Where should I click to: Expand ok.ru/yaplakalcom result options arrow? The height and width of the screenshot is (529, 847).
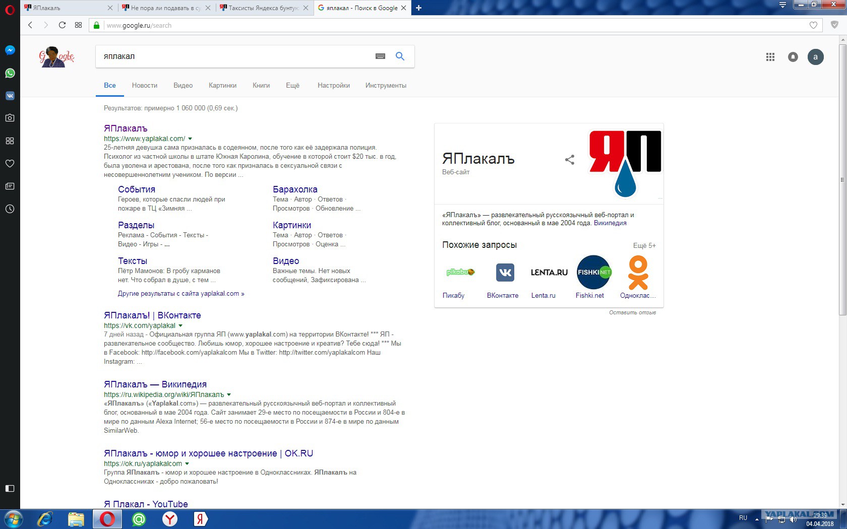[187, 464]
